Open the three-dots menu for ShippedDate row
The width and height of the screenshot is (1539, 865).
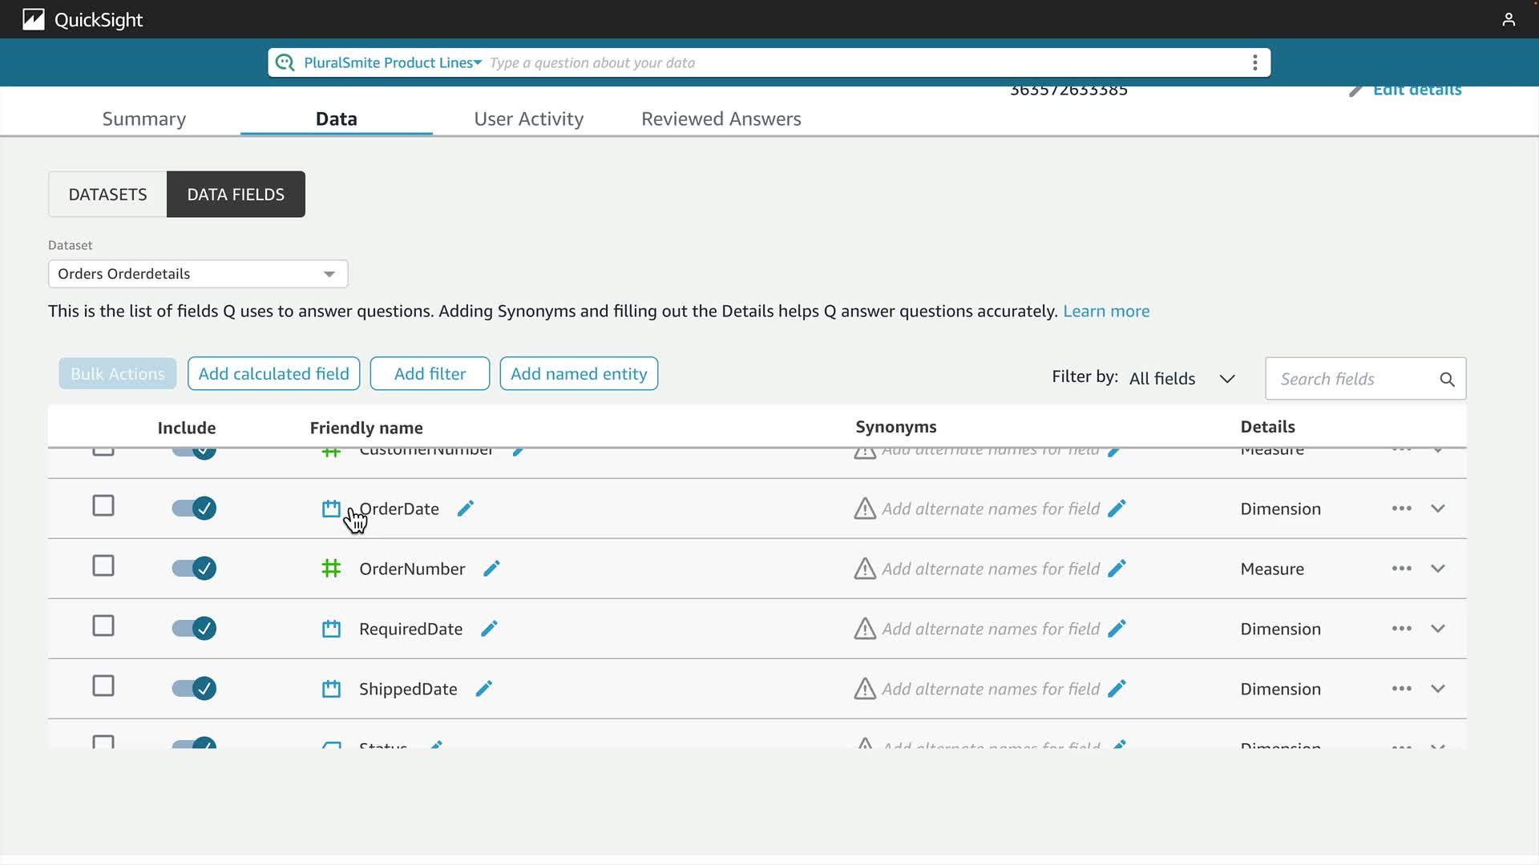pyautogui.click(x=1401, y=689)
